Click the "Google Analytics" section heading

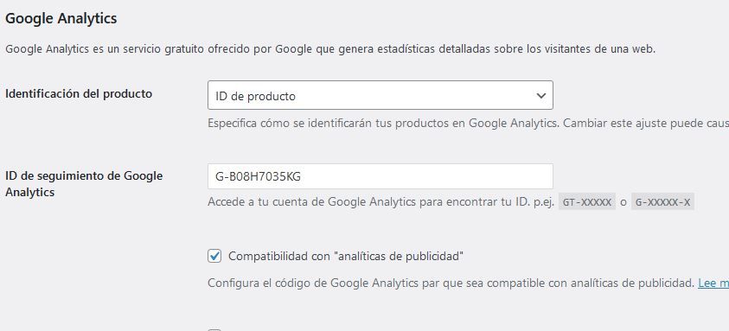point(61,19)
